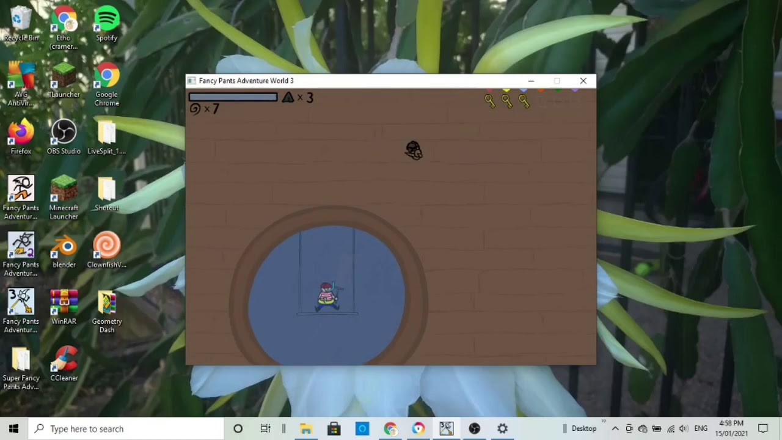Click the Fancy Pants character on the swing
This screenshot has height=440, width=782.
click(x=327, y=297)
